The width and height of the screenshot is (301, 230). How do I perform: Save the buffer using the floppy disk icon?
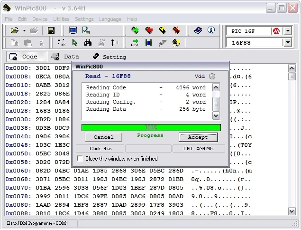pyautogui.click(x=51, y=30)
